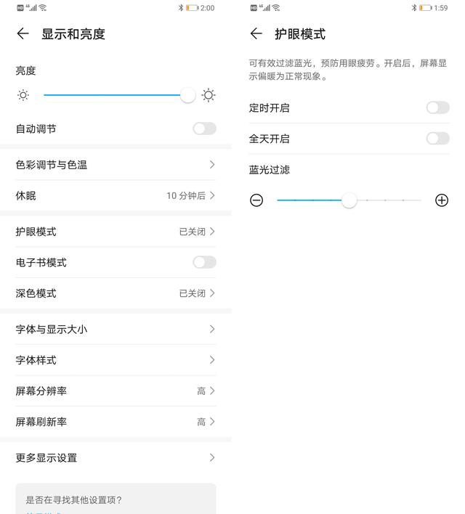Open 深色模式 menu entry

click(116, 293)
